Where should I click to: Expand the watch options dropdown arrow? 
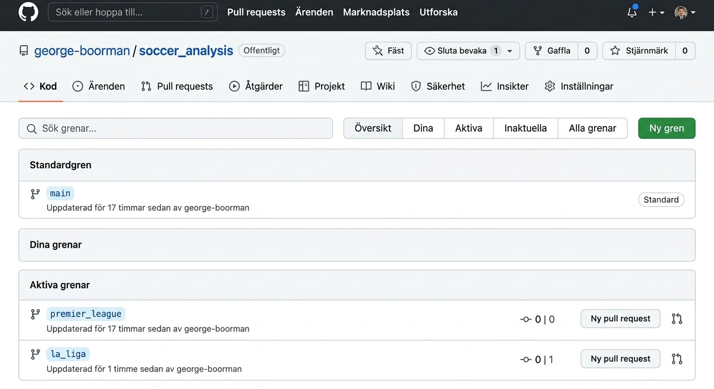tap(510, 51)
